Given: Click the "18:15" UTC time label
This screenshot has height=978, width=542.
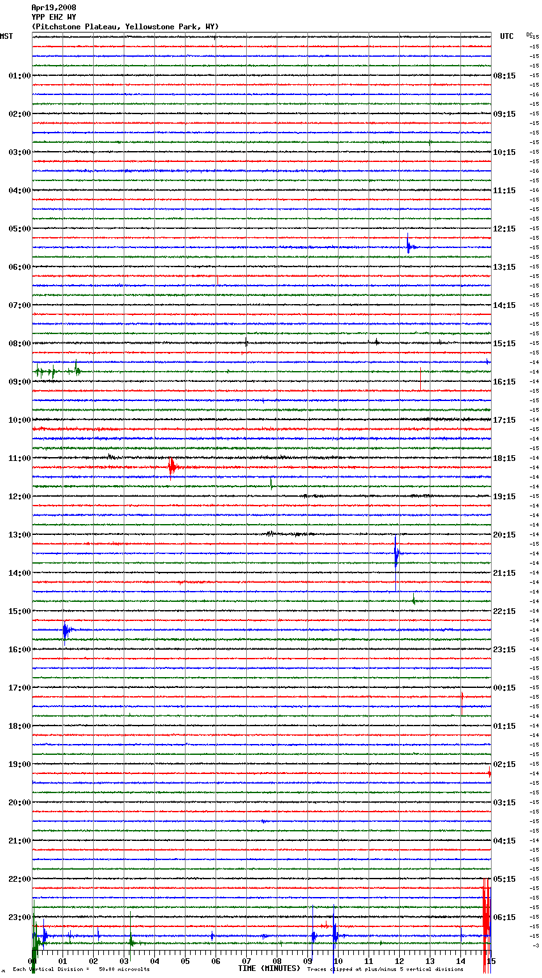Looking at the screenshot, I should click(x=504, y=458).
